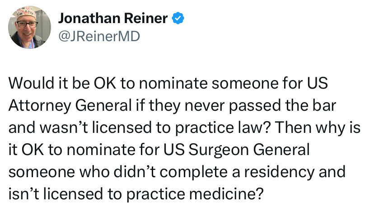Image resolution: width=374 pixels, height=212 pixels.
Task: Click the word "someone" in the first line
Action: pyautogui.click(x=245, y=83)
